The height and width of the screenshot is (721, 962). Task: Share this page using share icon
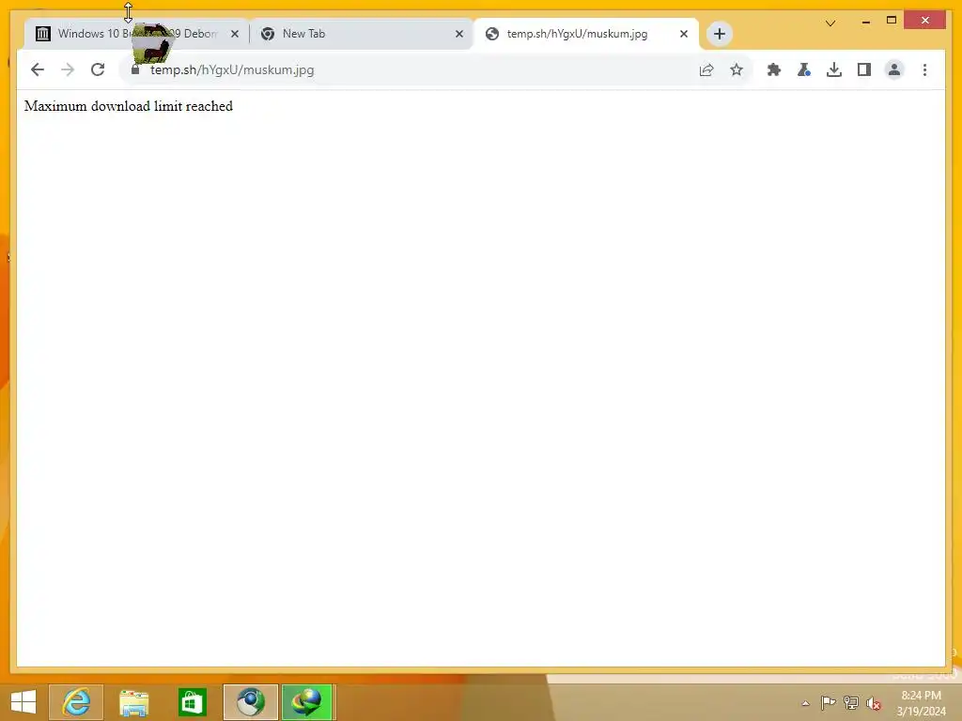(x=706, y=69)
